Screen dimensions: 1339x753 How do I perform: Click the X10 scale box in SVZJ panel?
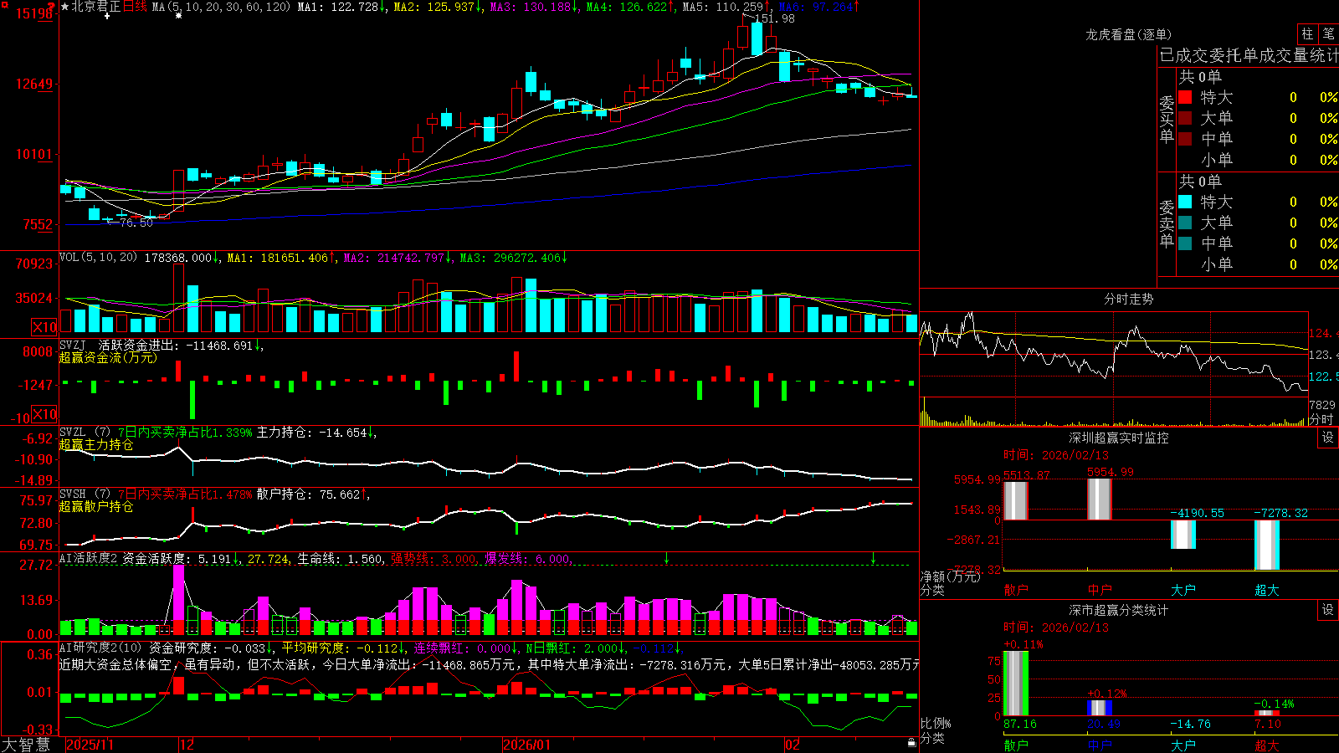44,414
